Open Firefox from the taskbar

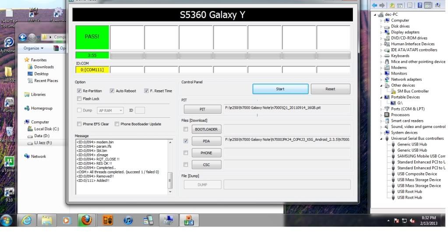point(87,220)
